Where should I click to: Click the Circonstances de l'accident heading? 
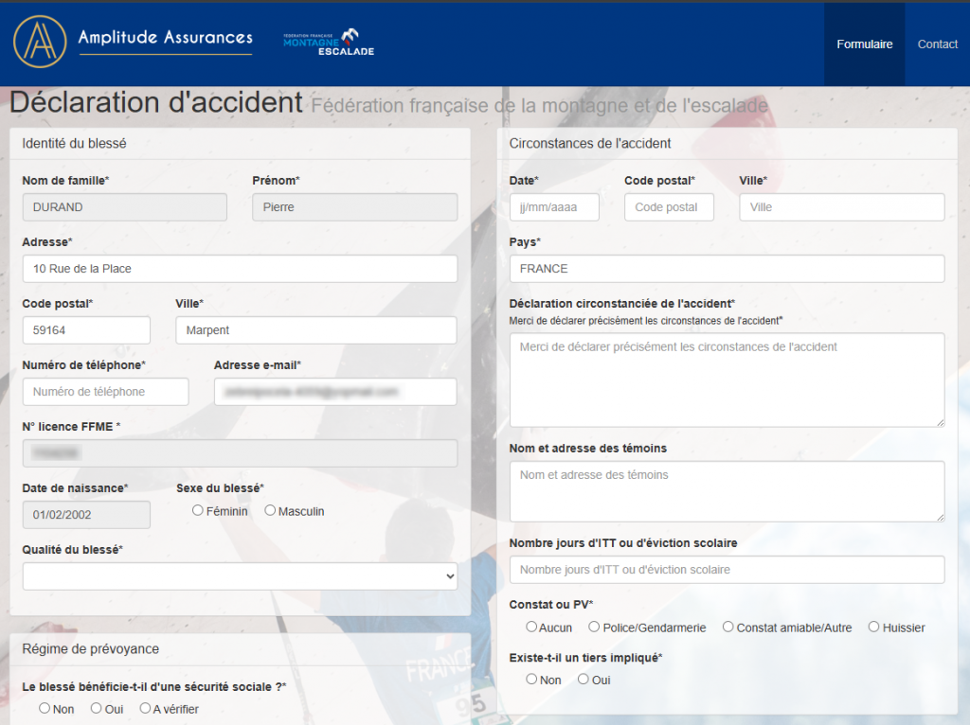pyautogui.click(x=589, y=144)
